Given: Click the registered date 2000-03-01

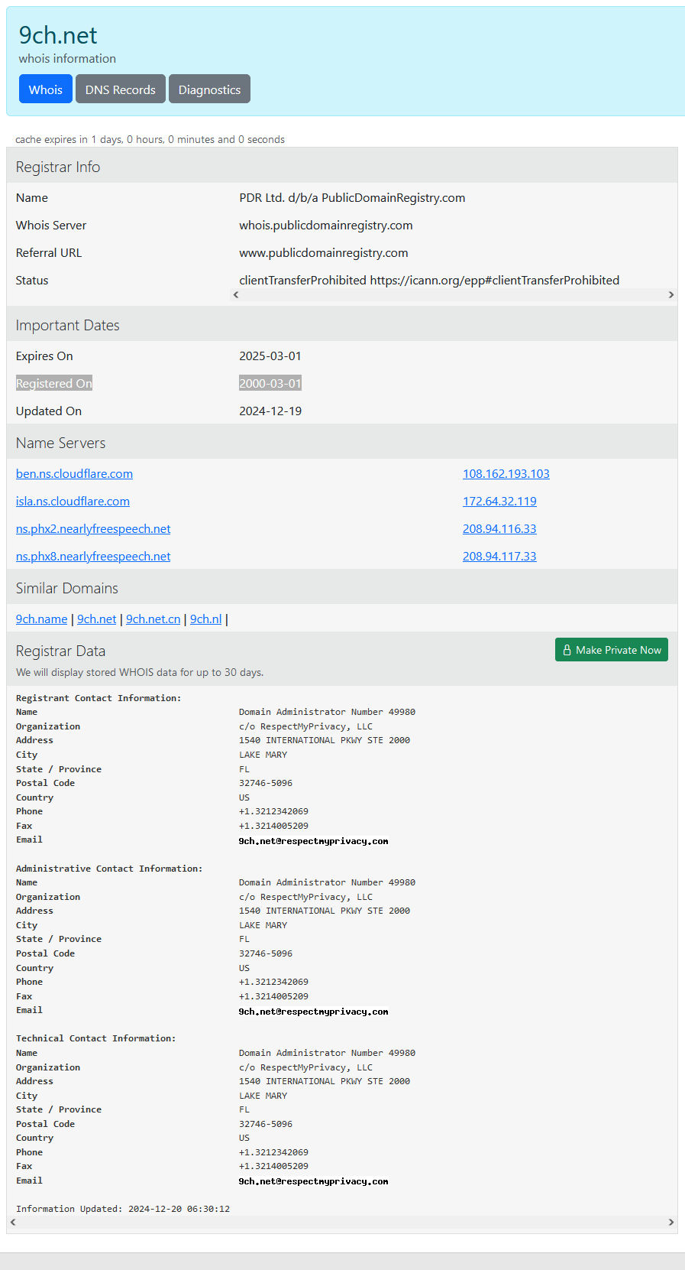Looking at the screenshot, I should (270, 384).
